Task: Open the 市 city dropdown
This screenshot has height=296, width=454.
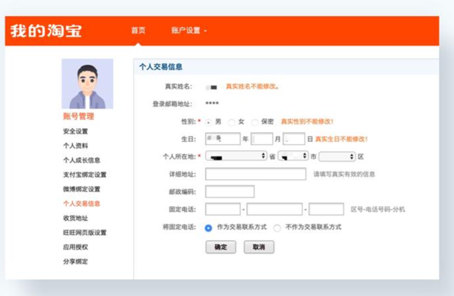Action: [x=293, y=156]
